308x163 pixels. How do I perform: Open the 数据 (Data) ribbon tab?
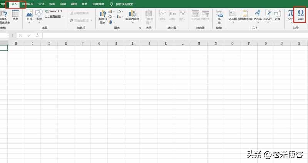[52, 4]
